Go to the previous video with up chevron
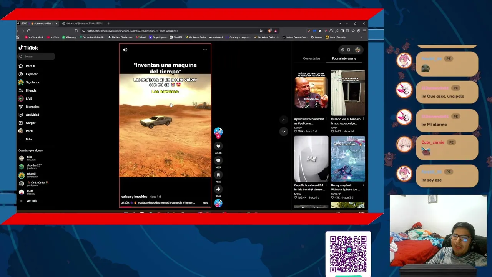This screenshot has width=492, height=277. coord(284,120)
